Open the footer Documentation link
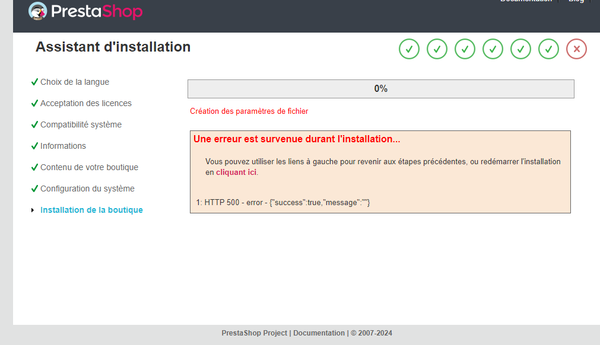The width and height of the screenshot is (600, 345). [x=319, y=333]
